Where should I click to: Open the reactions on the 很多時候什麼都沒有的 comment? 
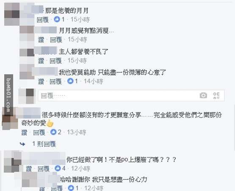(53, 132)
